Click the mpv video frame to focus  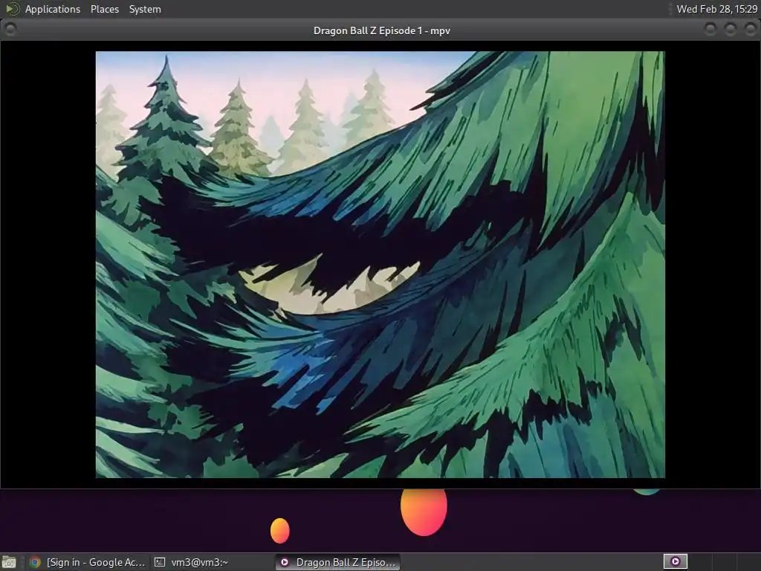click(x=380, y=265)
